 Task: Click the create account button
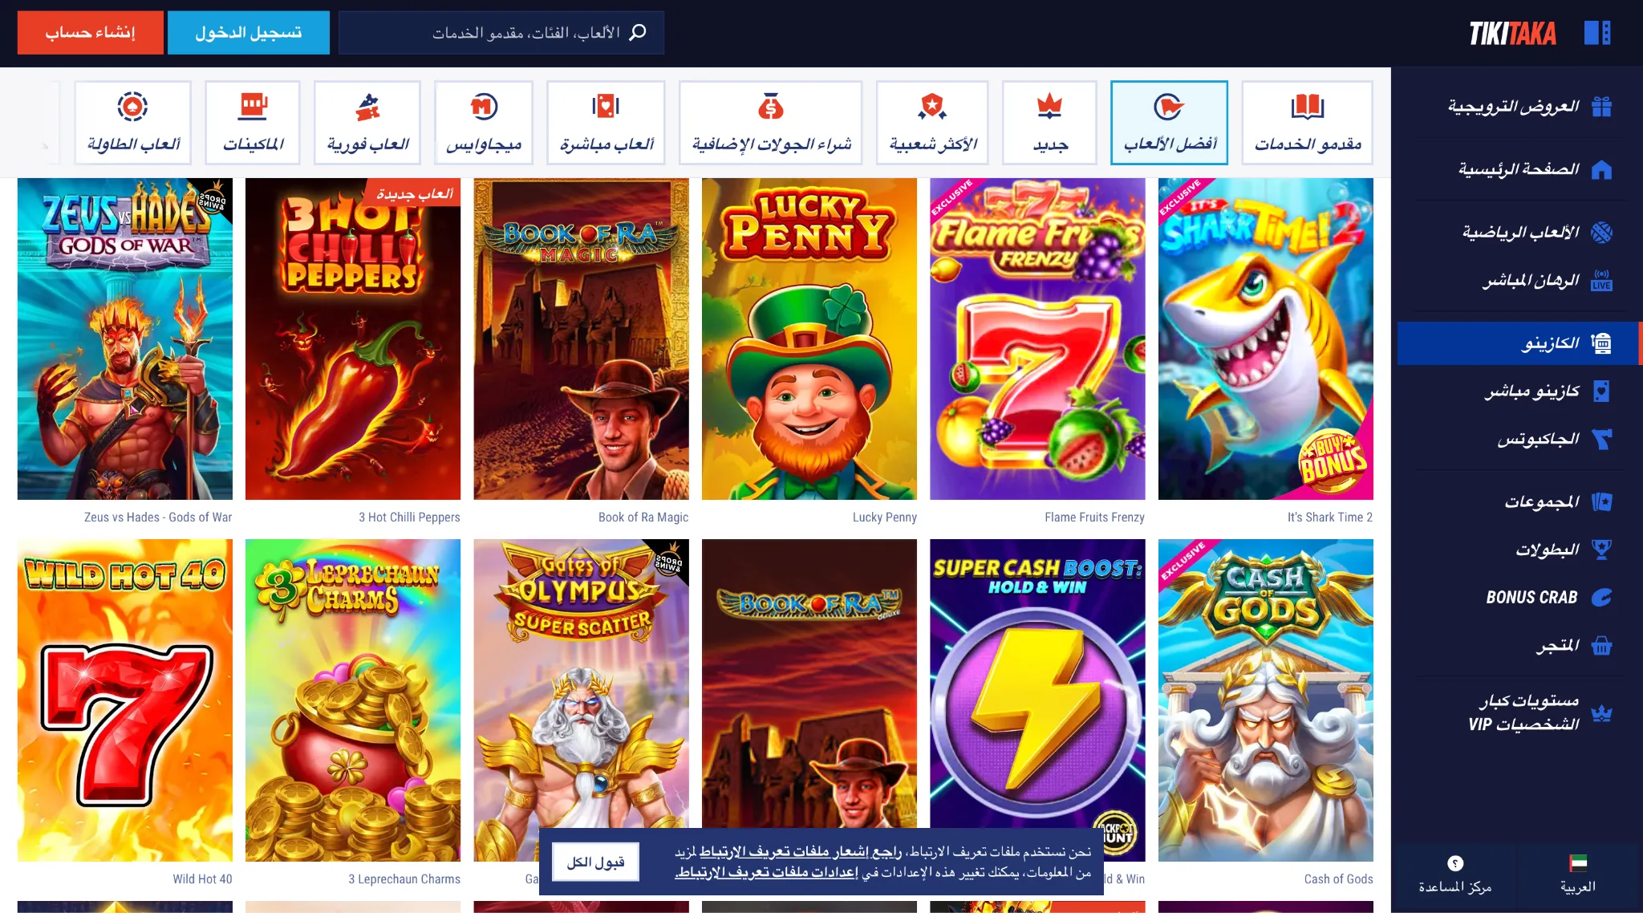(x=91, y=33)
